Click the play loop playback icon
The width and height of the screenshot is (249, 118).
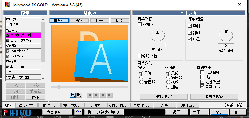pos(72,95)
